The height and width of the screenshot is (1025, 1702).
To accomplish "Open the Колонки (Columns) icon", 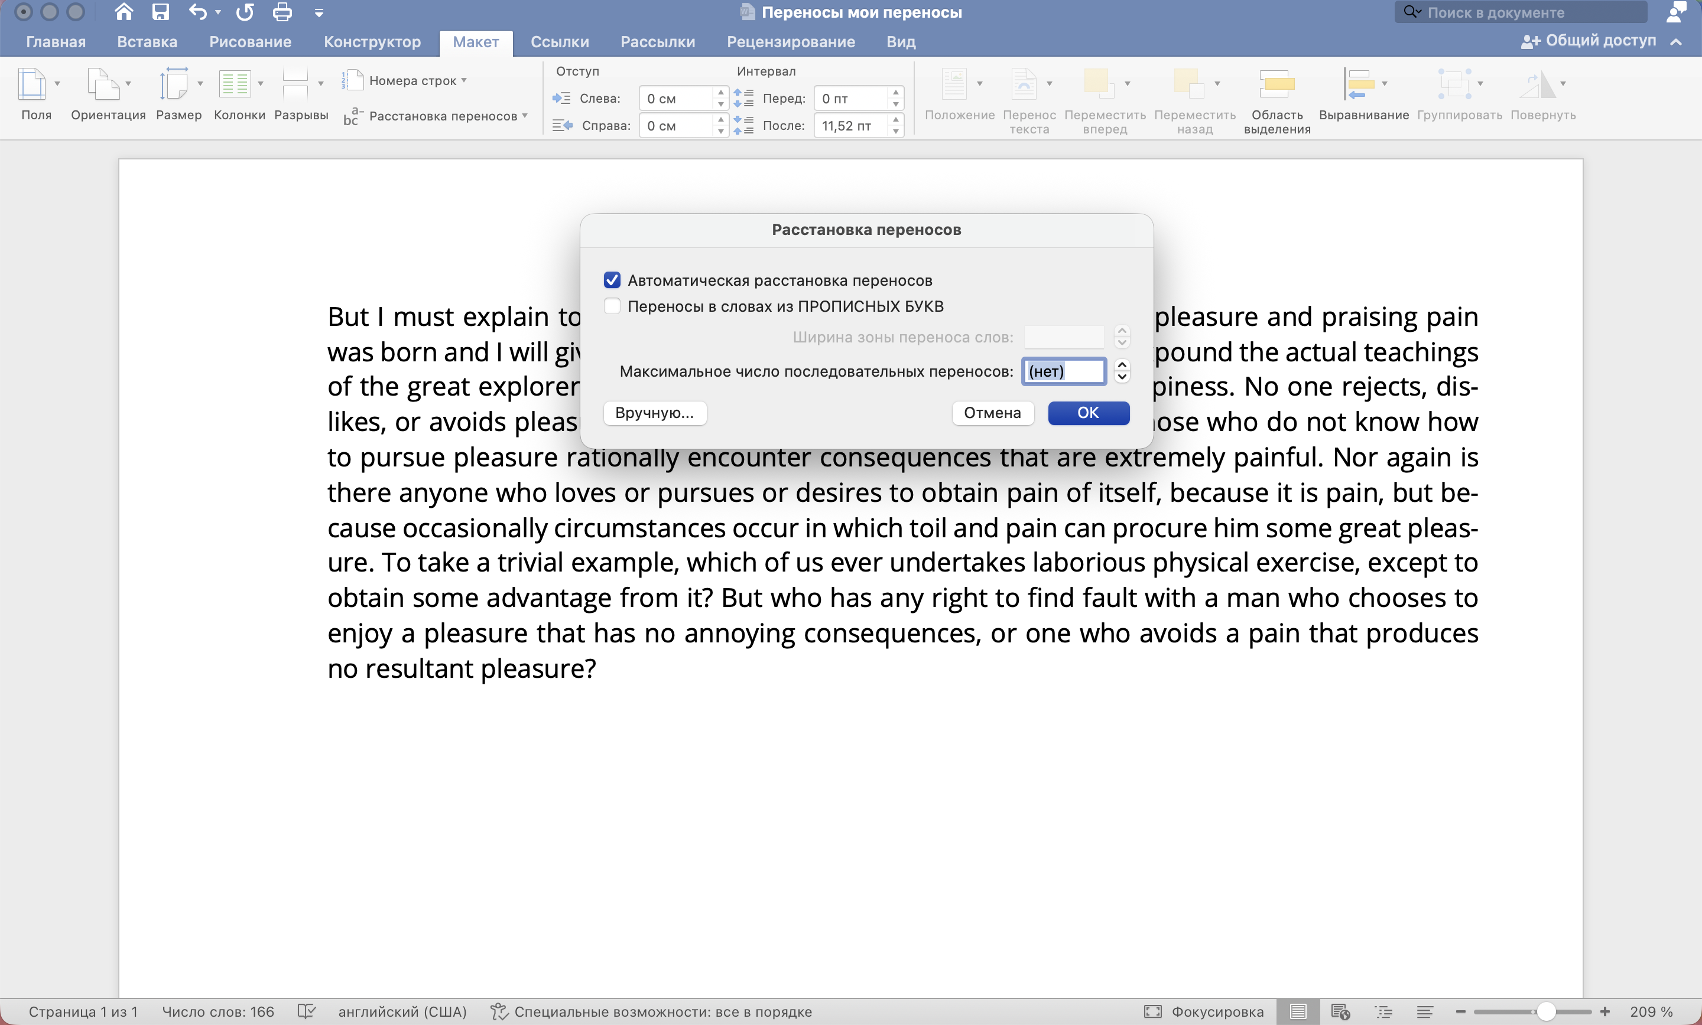I will 235,84.
